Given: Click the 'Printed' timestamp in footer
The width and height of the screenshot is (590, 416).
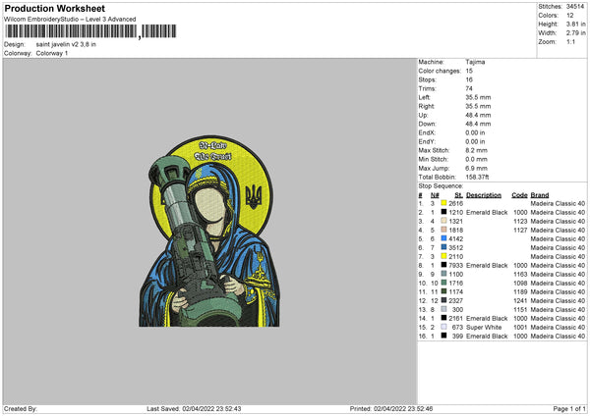Looking at the screenshot, I should coord(391,408).
